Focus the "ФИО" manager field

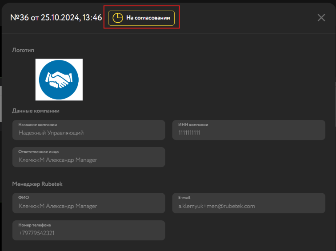[x=89, y=203]
